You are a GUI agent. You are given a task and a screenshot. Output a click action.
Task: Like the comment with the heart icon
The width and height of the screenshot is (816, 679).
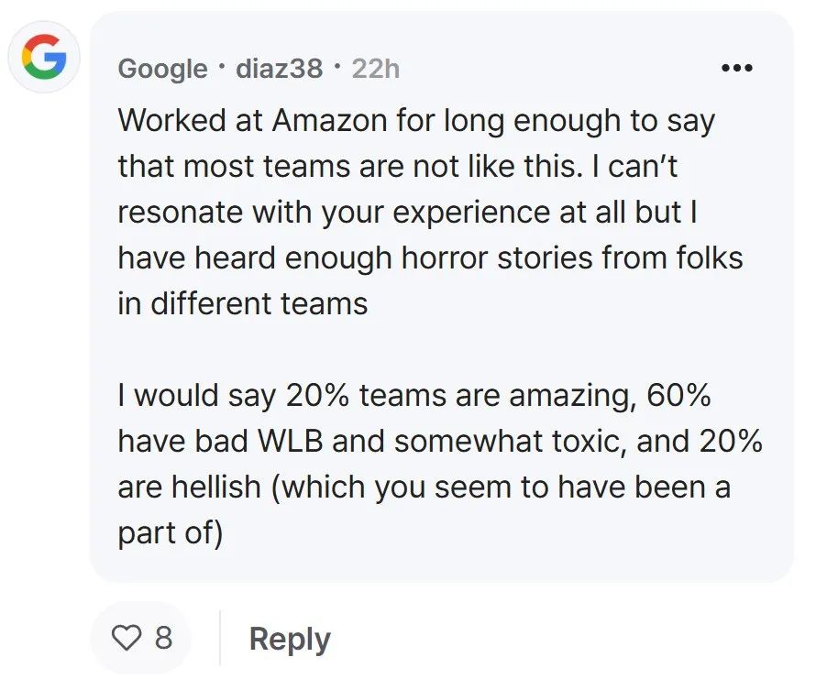[127, 638]
